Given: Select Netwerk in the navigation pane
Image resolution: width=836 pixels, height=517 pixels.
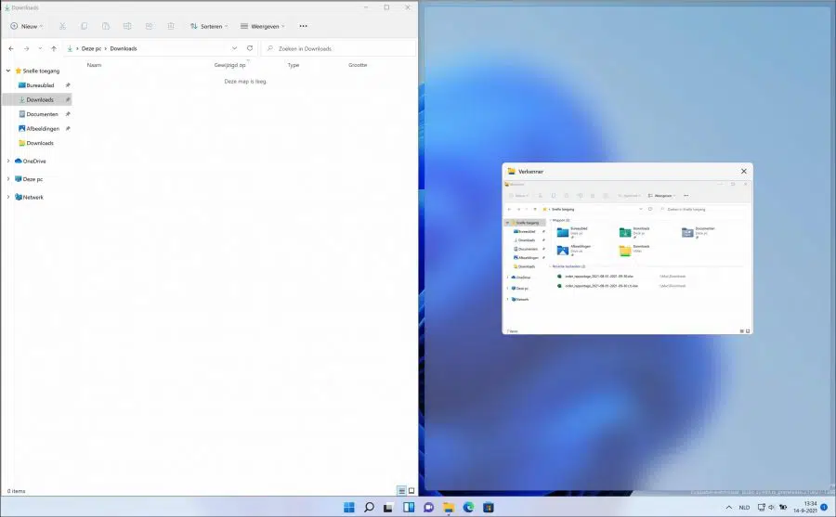Looking at the screenshot, I should click(x=33, y=197).
